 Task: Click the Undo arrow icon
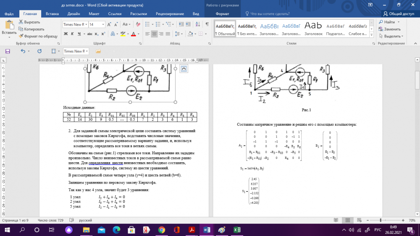tap(23, 51)
